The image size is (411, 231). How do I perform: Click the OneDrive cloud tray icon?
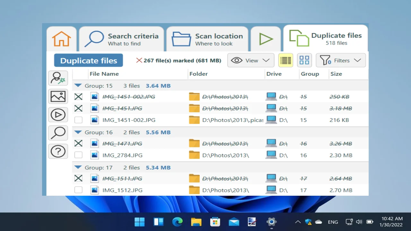(319, 222)
